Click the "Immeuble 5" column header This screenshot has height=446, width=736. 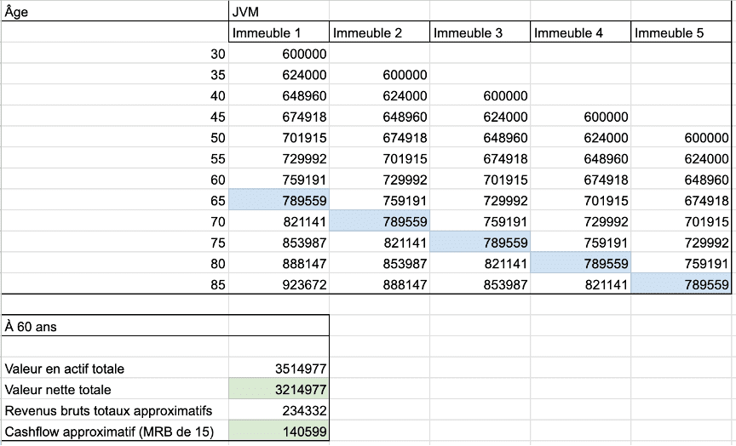[681, 33]
